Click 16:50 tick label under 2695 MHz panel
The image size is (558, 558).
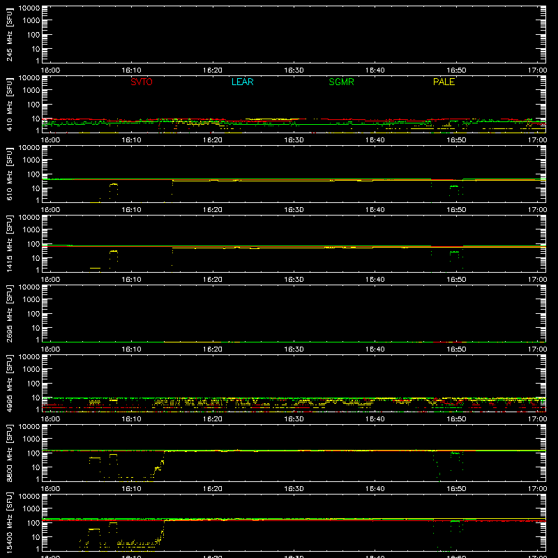[456, 349]
